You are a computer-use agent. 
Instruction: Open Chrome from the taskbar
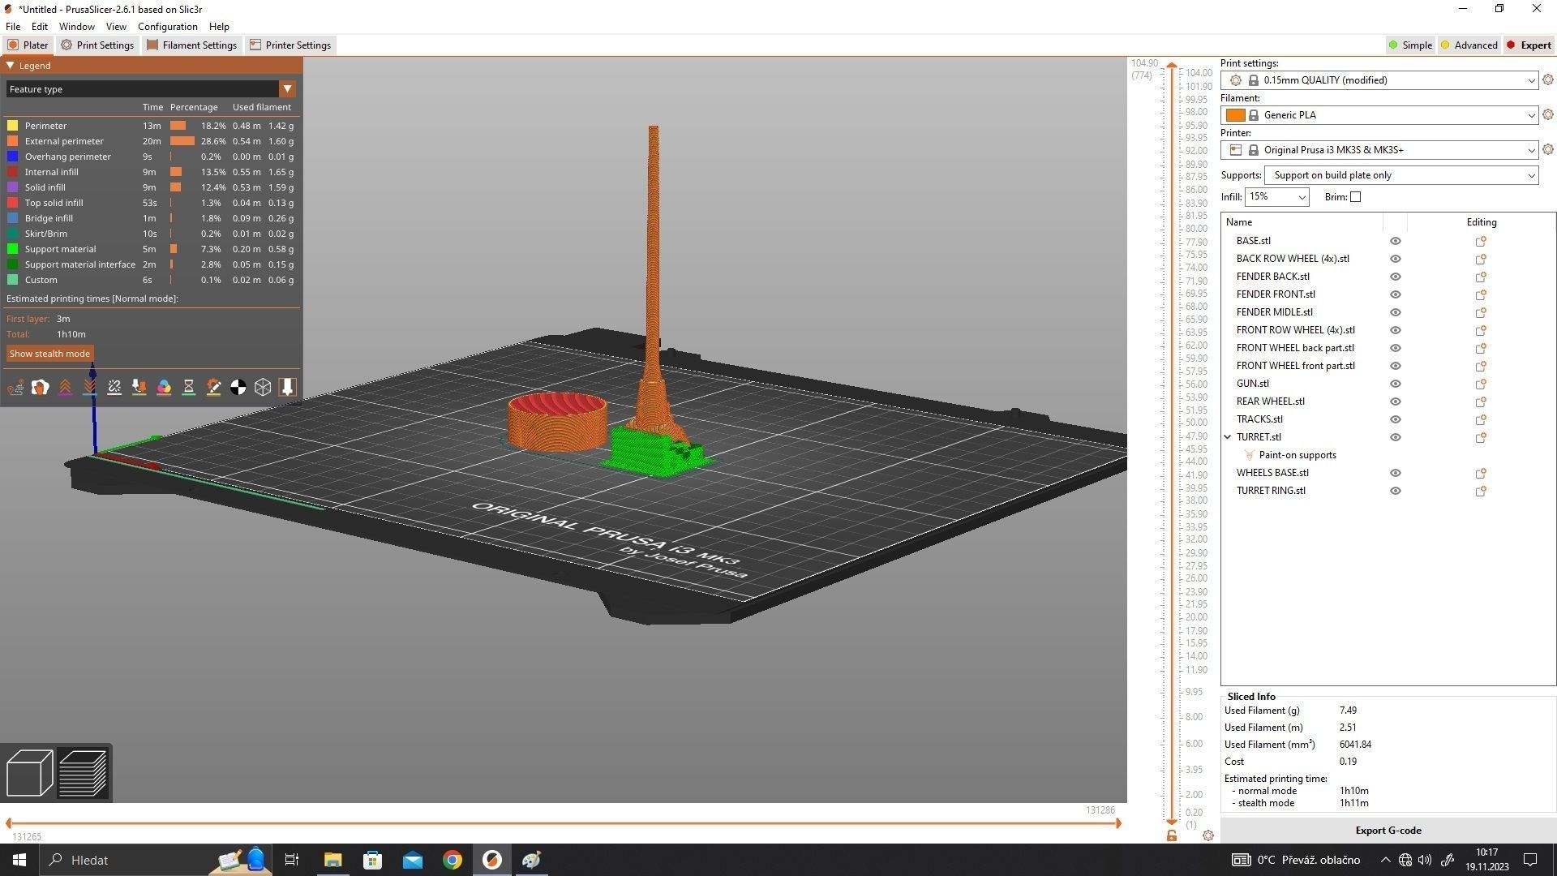point(453,860)
